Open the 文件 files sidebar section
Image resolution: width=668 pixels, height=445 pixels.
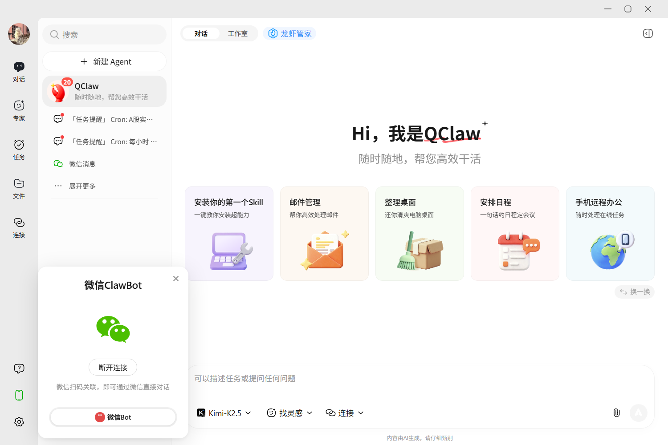tap(19, 189)
